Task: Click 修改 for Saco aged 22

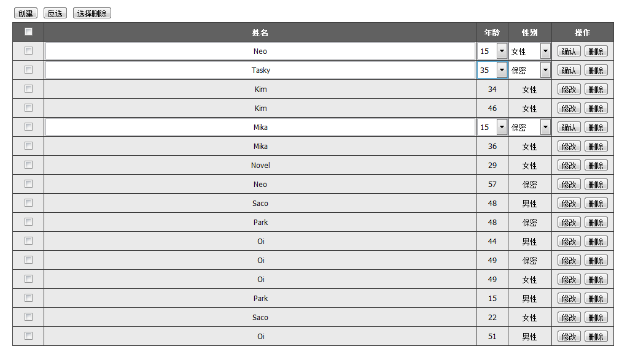Action: point(569,318)
